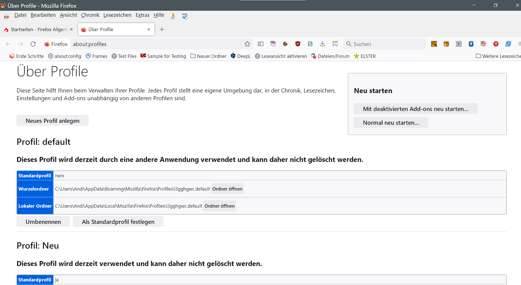Expand the Neuer Ordner bookmark folder
Screen dimensions: 521x285
(x=208, y=56)
